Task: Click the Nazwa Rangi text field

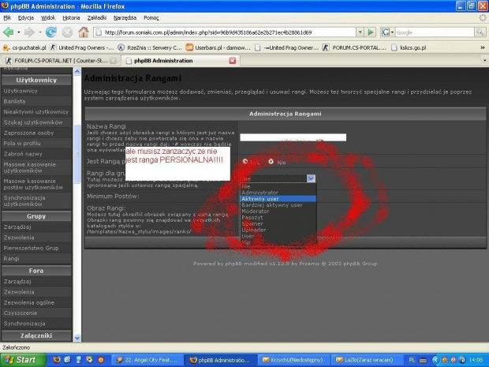Action: [x=282, y=137]
